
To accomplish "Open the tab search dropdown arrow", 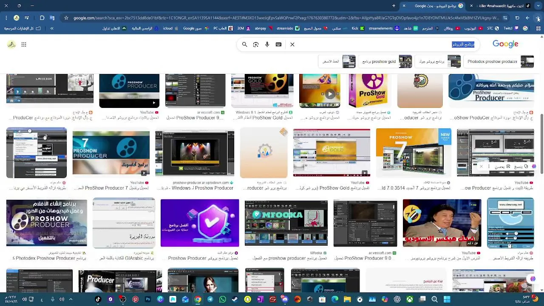I will (x=538, y=6).
